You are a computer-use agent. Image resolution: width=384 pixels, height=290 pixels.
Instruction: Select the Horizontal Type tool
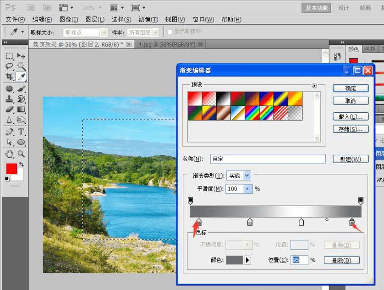coord(21,132)
